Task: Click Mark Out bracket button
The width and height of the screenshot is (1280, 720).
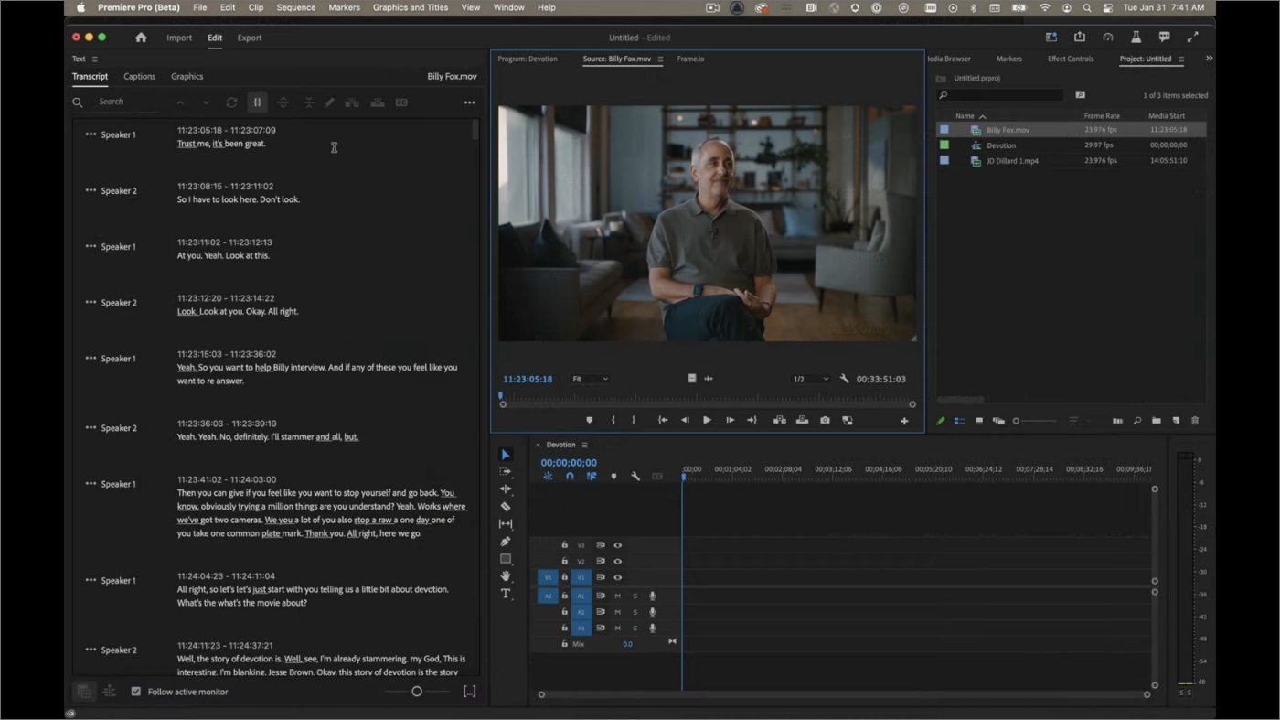Action: coord(634,421)
